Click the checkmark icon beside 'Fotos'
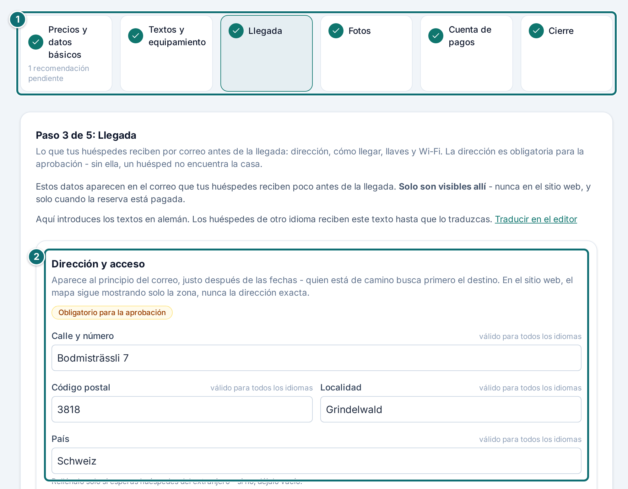Image resolution: width=628 pixels, height=489 pixels. (336, 31)
